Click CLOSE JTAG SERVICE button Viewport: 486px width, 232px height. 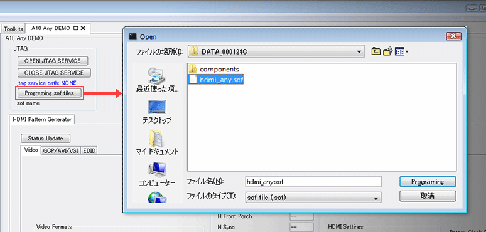[x=54, y=73]
